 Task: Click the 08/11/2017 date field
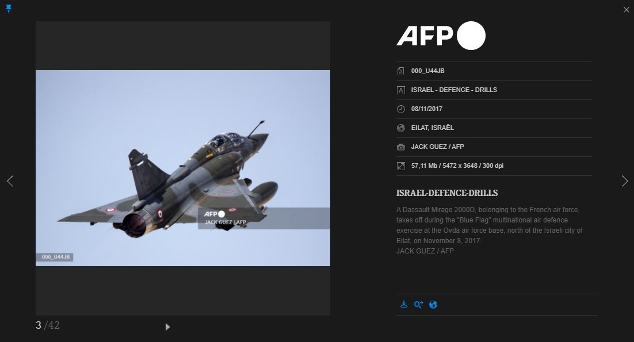tap(426, 109)
